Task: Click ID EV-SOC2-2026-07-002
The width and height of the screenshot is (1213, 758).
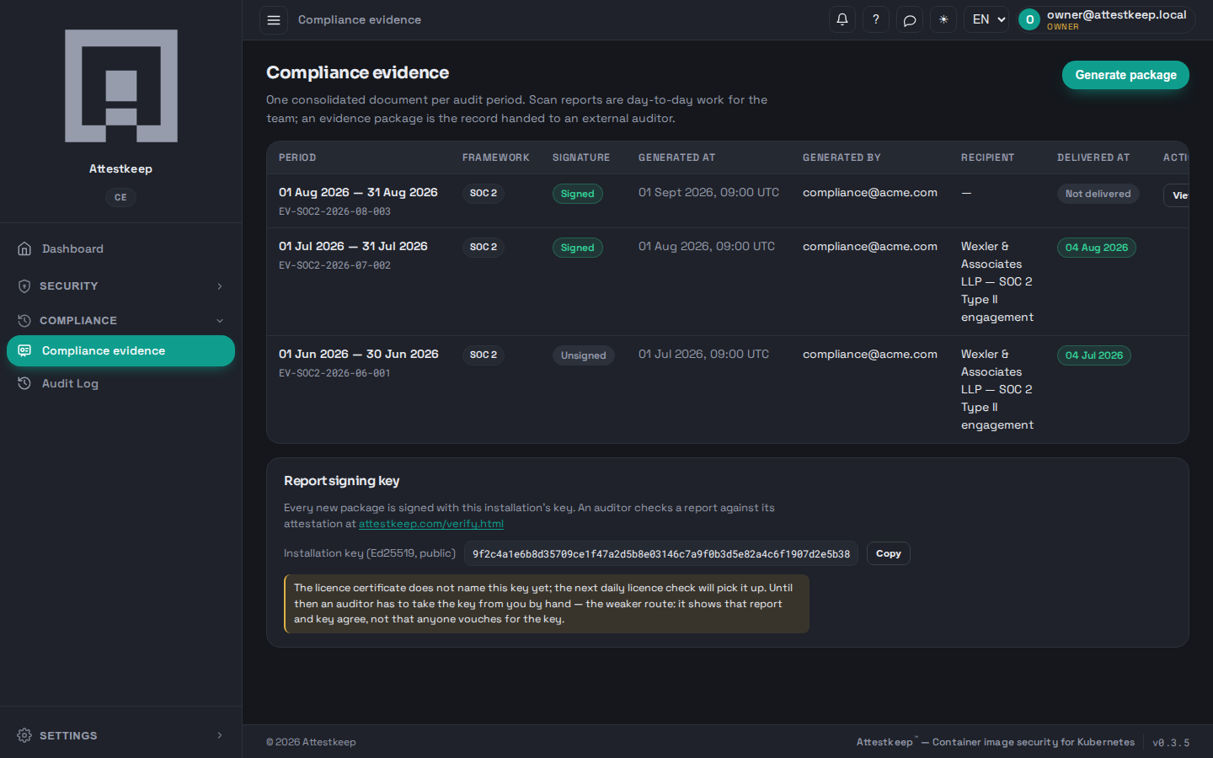Action: [334, 265]
